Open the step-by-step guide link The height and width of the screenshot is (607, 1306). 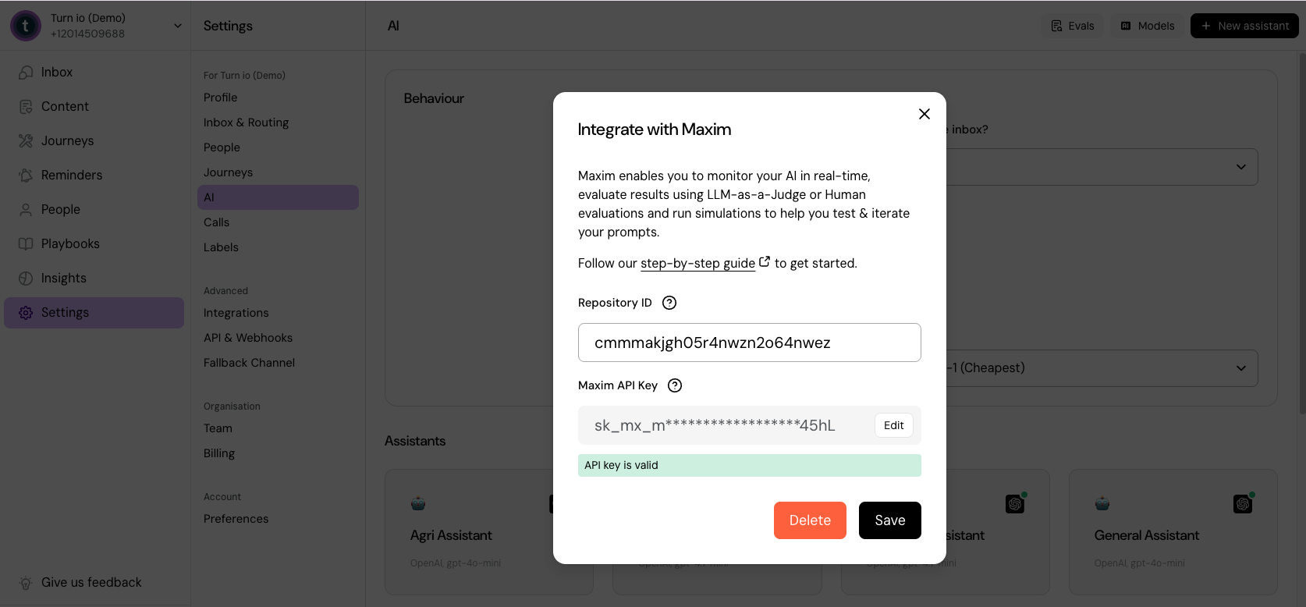[698, 264]
